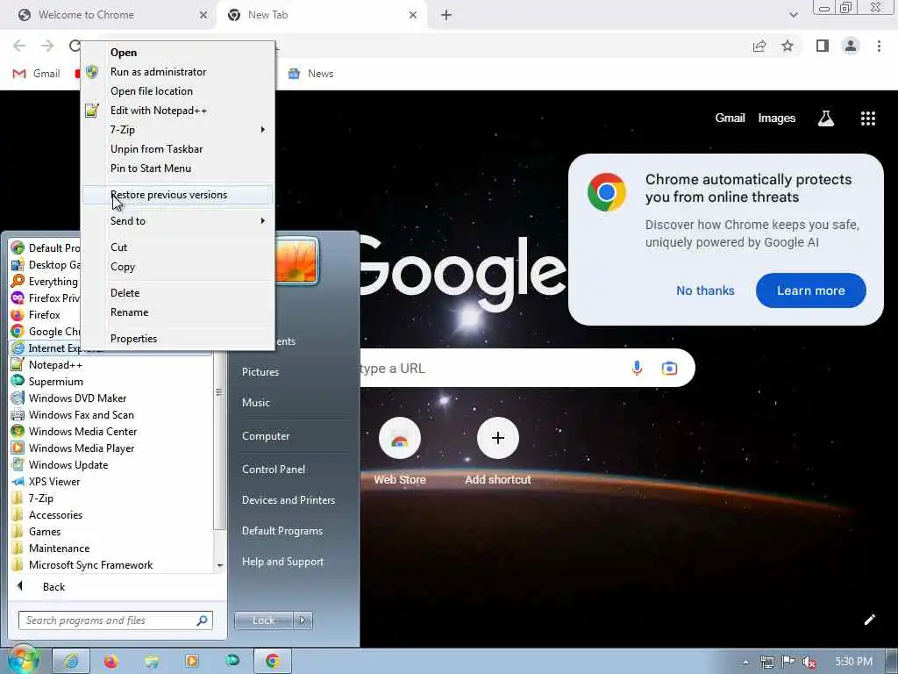Image resolution: width=898 pixels, height=674 pixels.
Task: Open shutdown options arrow beside Lock
Action: pos(303,620)
